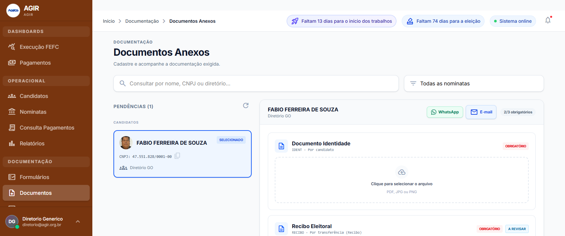Click the Documento Identidade title
The width and height of the screenshot is (565, 236).
click(x=321, y=143)
